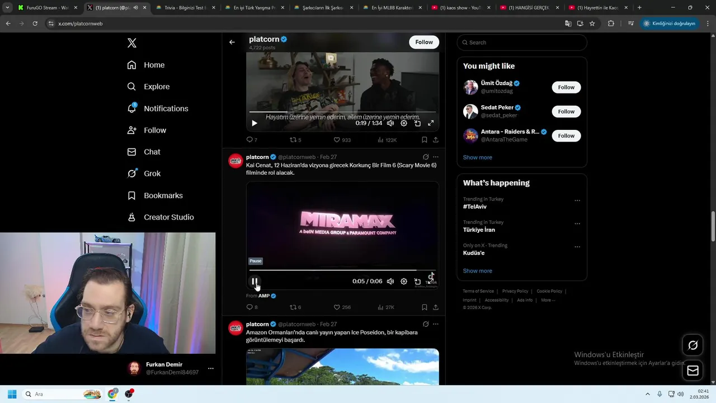
Task: Bookmark the post with 933 likes
Action: 425,140
